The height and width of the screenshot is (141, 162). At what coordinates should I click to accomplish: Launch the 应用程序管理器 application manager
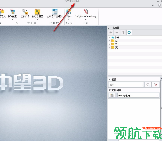tap(55, 13)
